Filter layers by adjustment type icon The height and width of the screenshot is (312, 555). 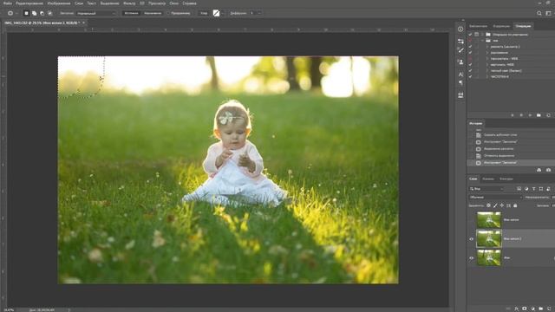(x=526, y=189)
